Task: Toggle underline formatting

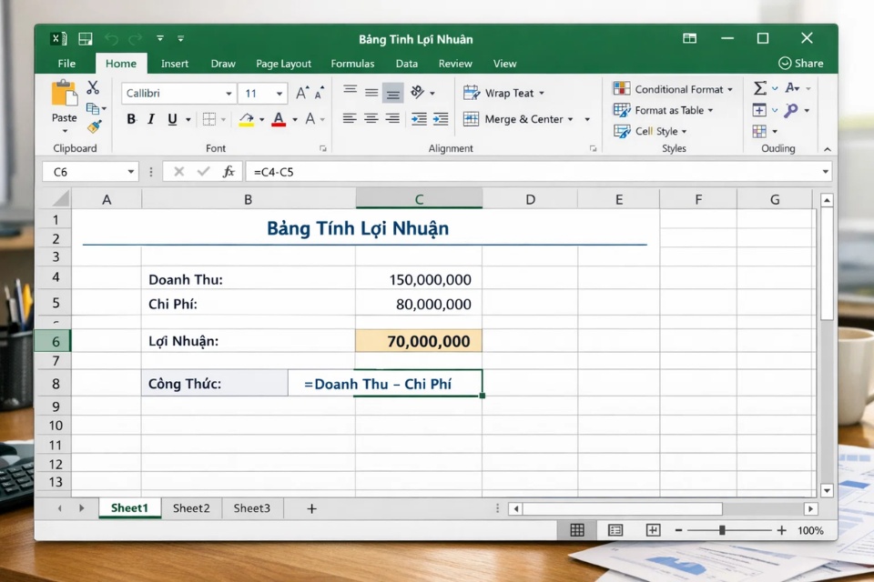Action: (171, 119)
